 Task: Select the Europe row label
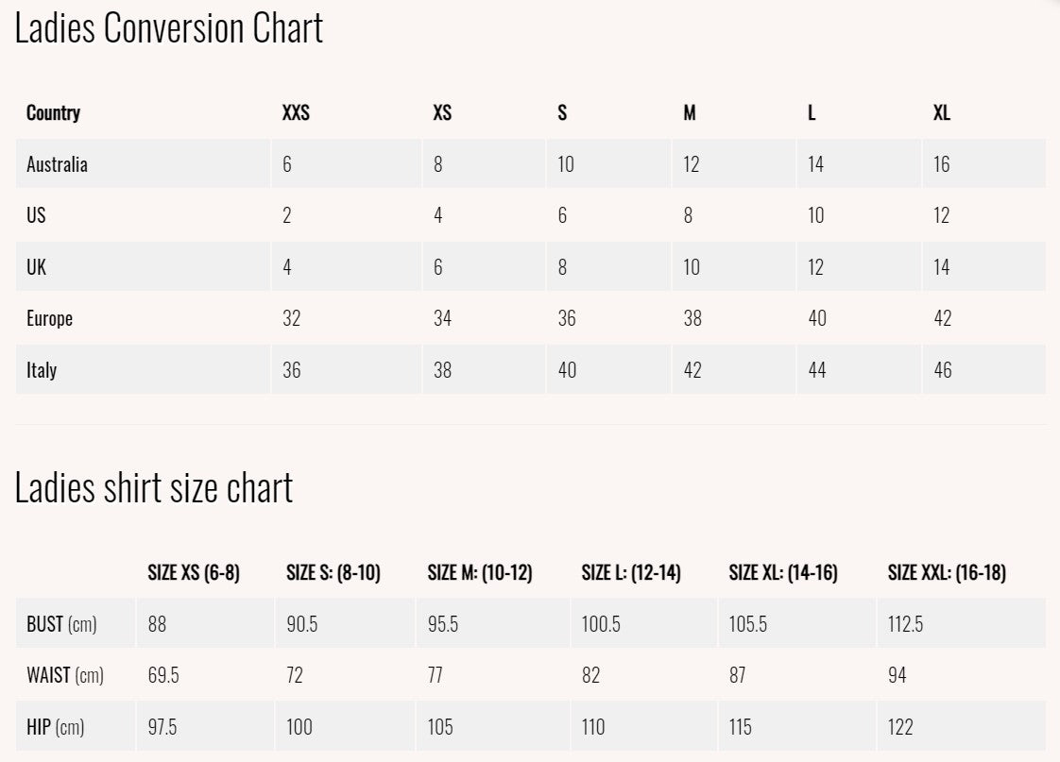click(49, 318)
